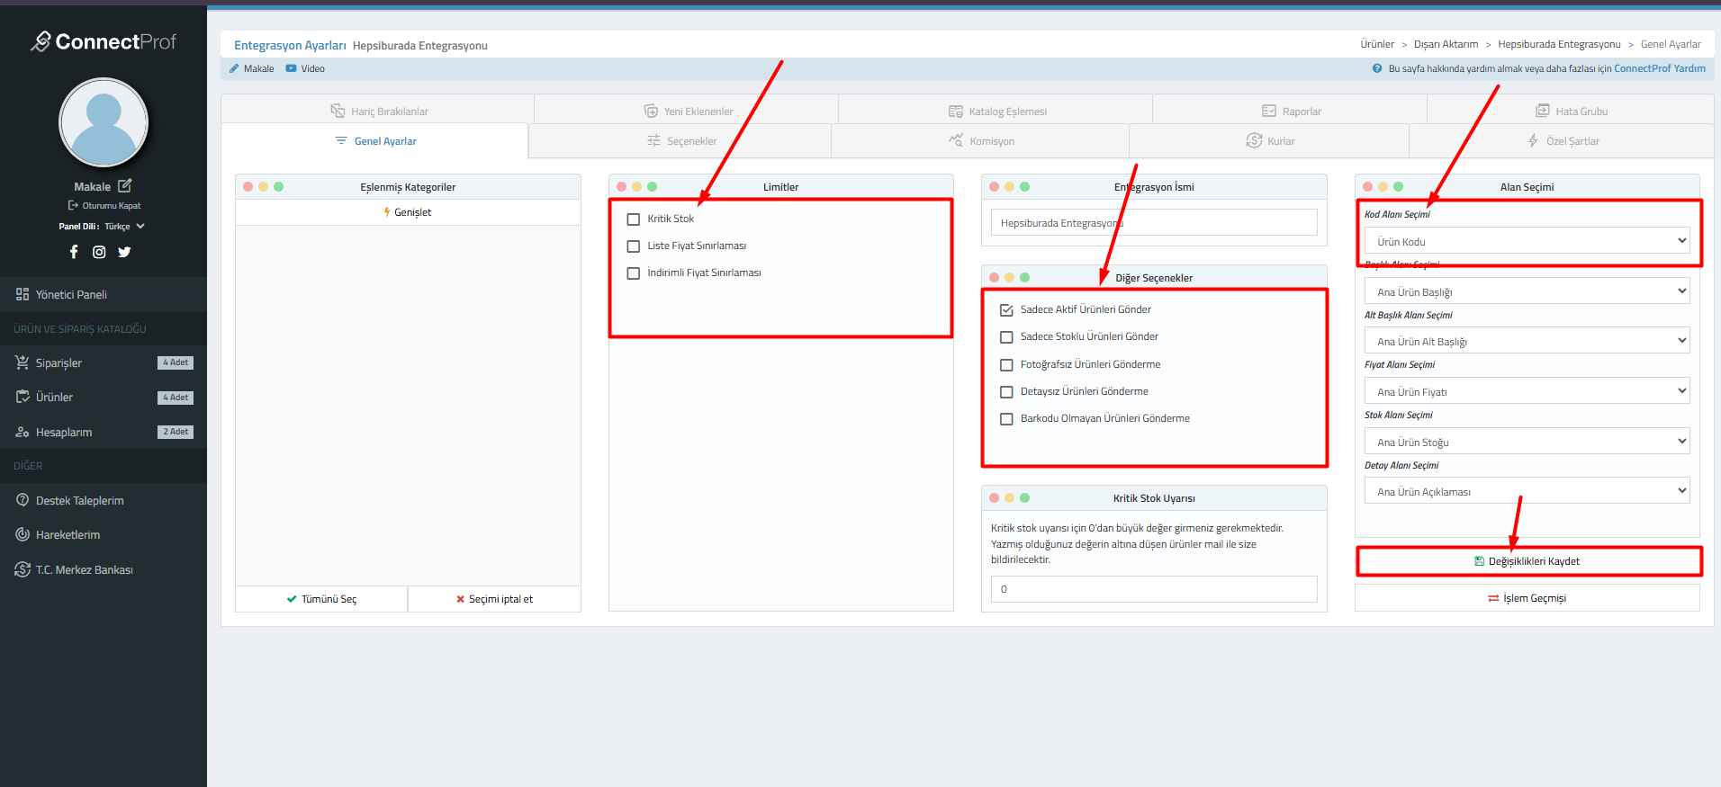
Task: Click the Kritik Stok Uyarısı value field
Action: (x=1153, y=589)
